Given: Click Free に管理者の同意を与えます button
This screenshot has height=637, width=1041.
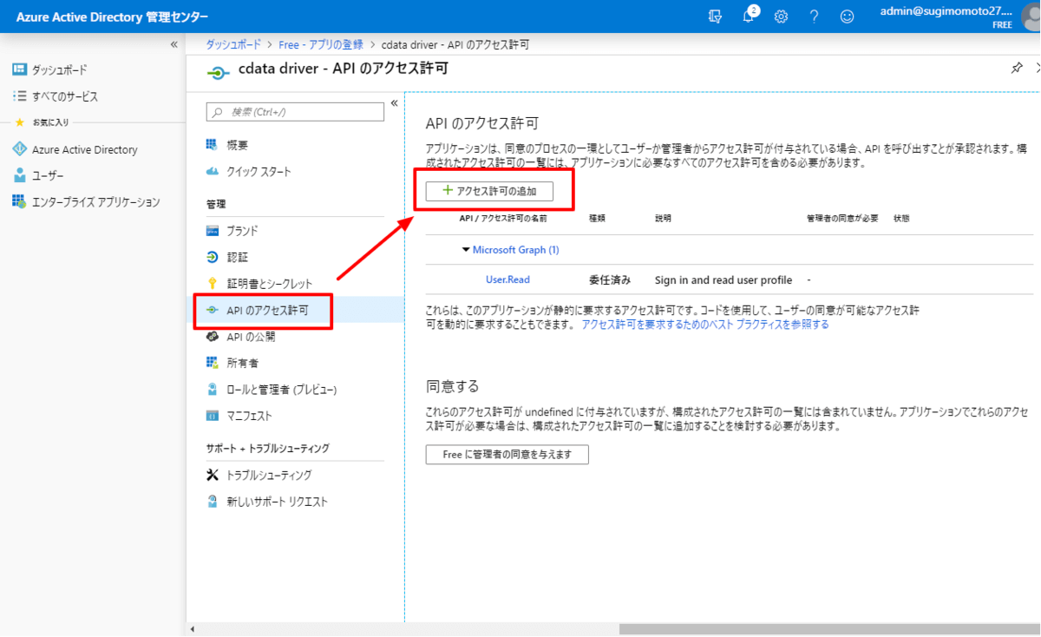Looking at the screenshot, I should (507, 455).
